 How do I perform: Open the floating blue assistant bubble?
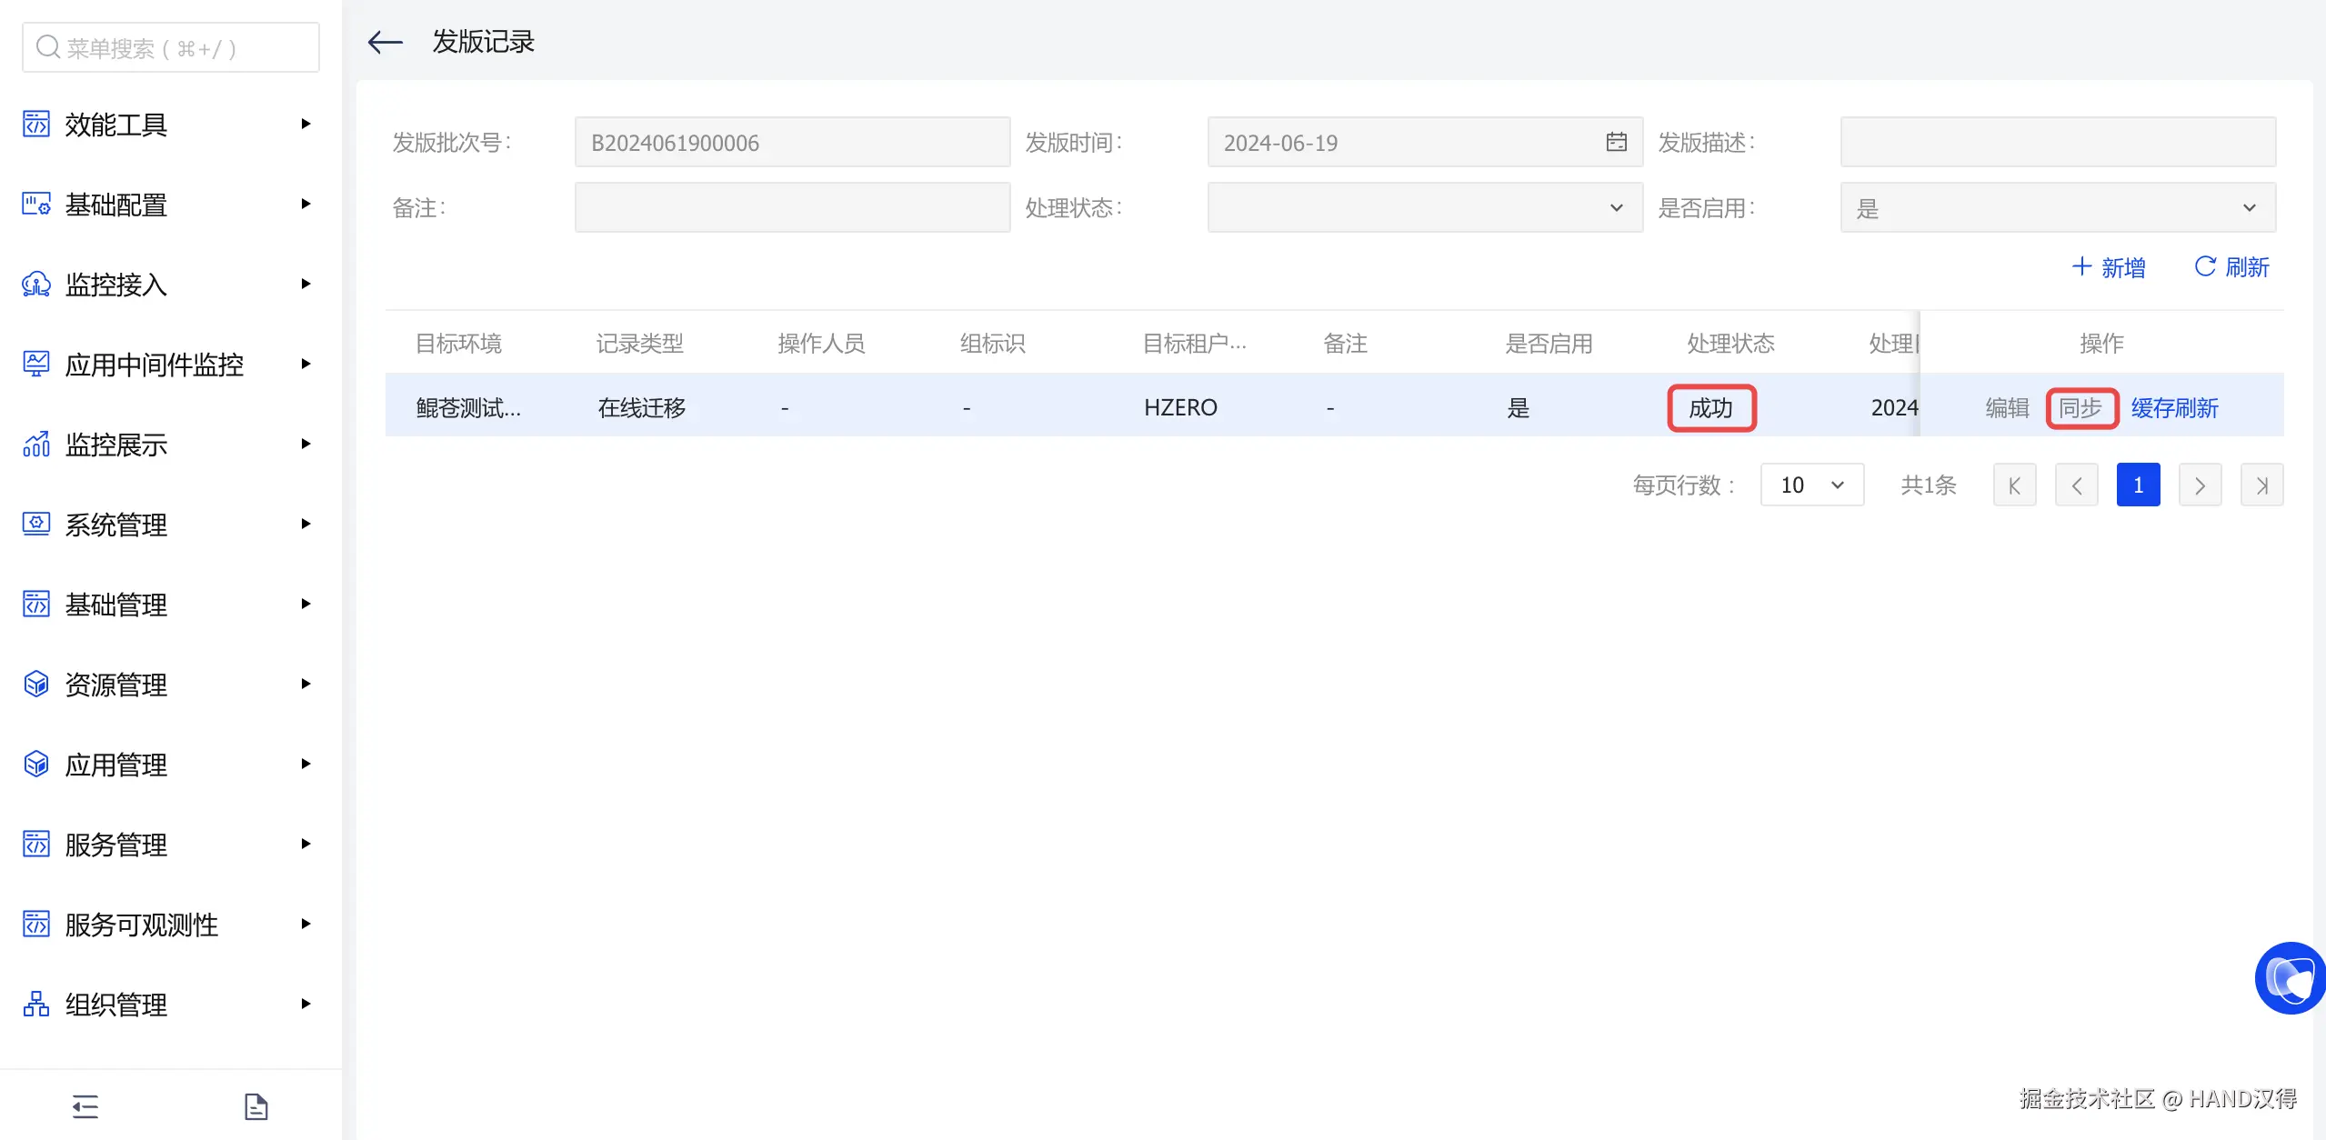click(x=2290, y=978)
